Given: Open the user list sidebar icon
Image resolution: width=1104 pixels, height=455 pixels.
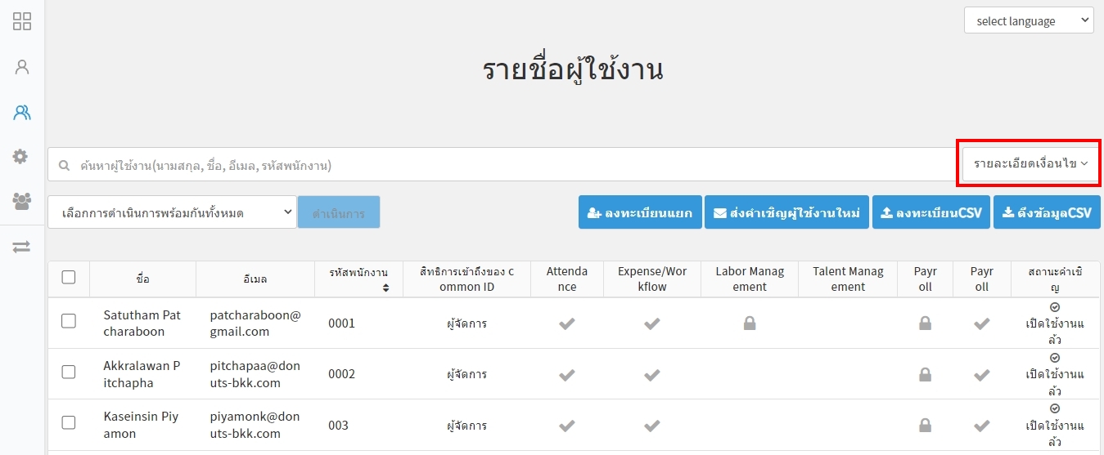Looking at the screenshot, I should pos(22,113).
